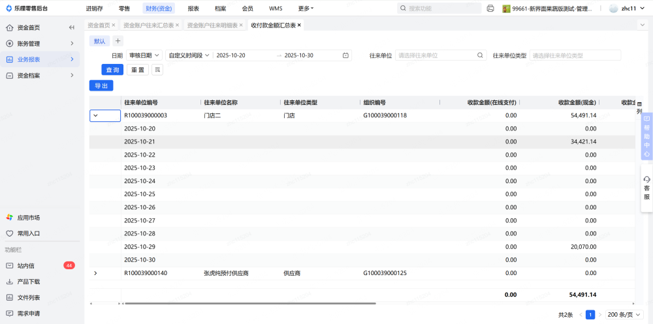The image size is (653, 324).
Task: Click the 往来单位类型 input field
Action: click(575, 55)
